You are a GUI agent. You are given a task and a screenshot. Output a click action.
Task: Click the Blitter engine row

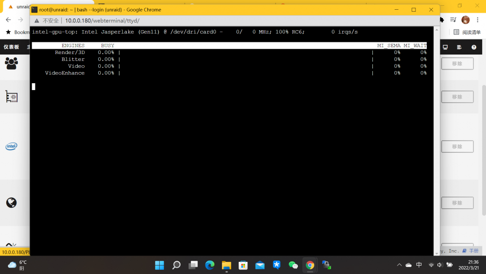pos(229,59)
